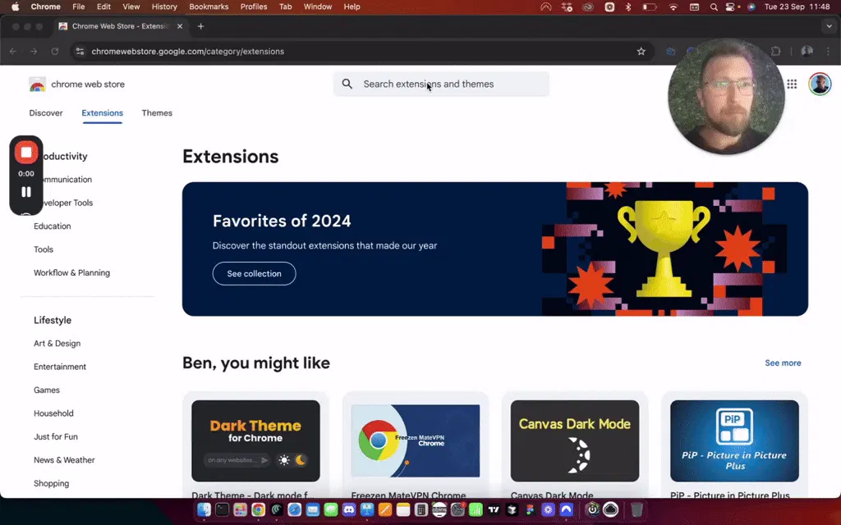Go forward to the next page
The width and height of the screenshot is (841, 525).
(34, 52)
